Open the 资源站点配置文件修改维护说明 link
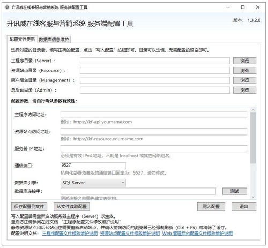This screenshot has height=248, width=268. click(130, 234)
